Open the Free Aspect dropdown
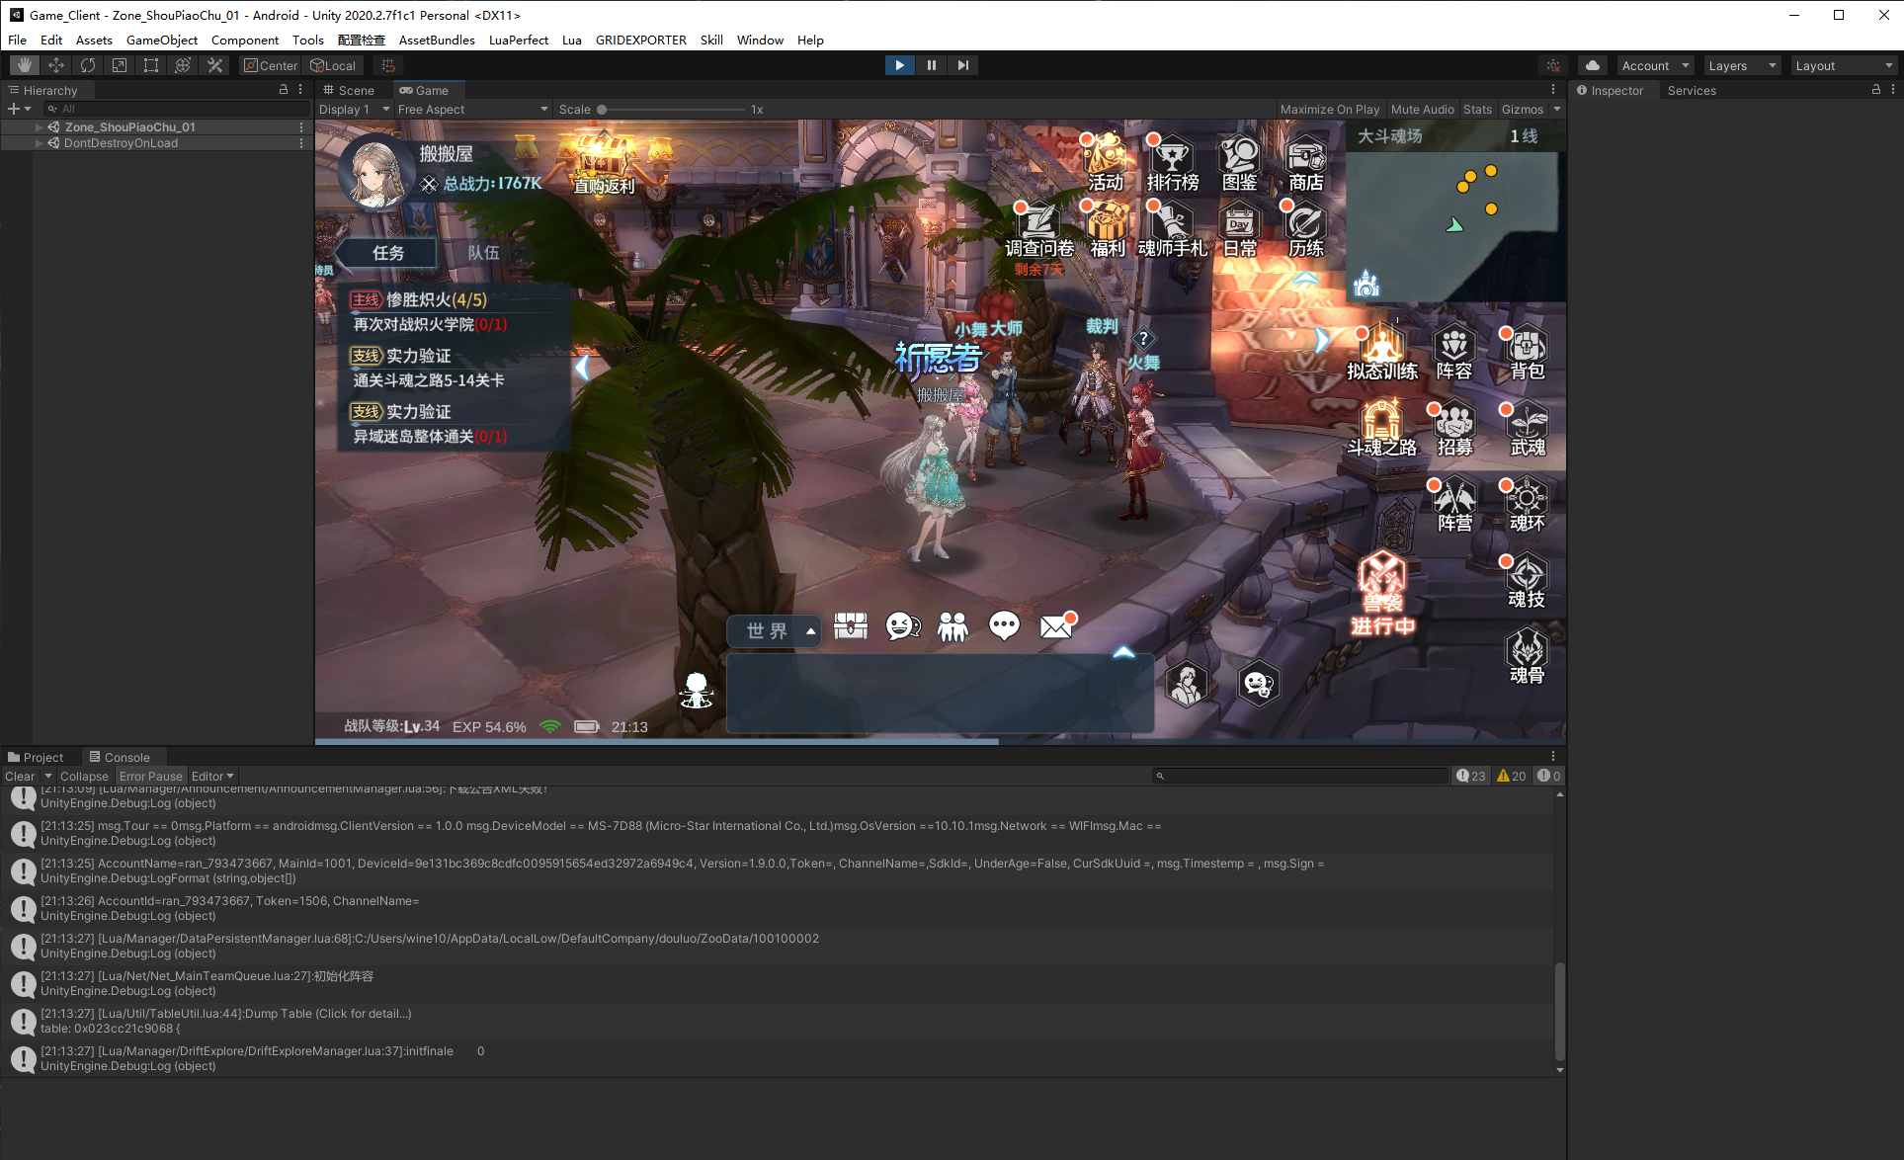 pyautogui.click(x=472, y=110)
